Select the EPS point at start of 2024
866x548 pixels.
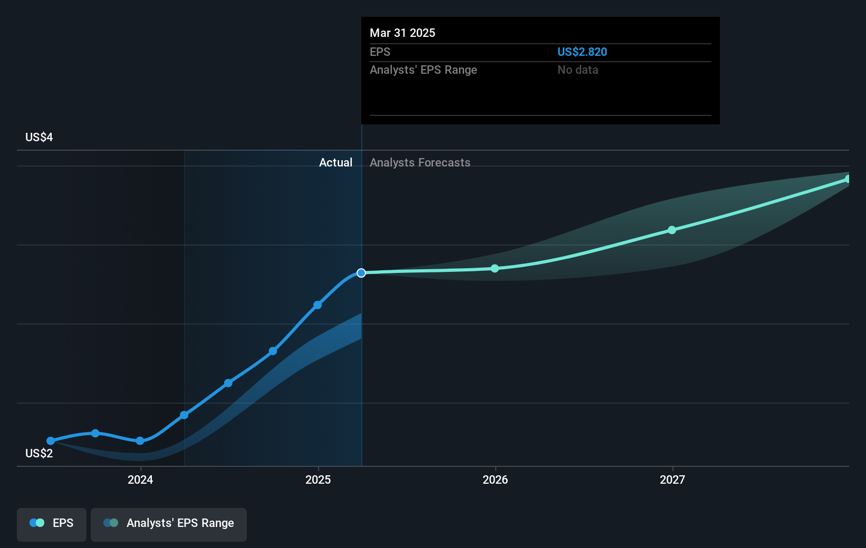click(x=140, y=441)
